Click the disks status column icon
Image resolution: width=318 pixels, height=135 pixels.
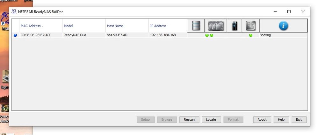click(216, 26)
